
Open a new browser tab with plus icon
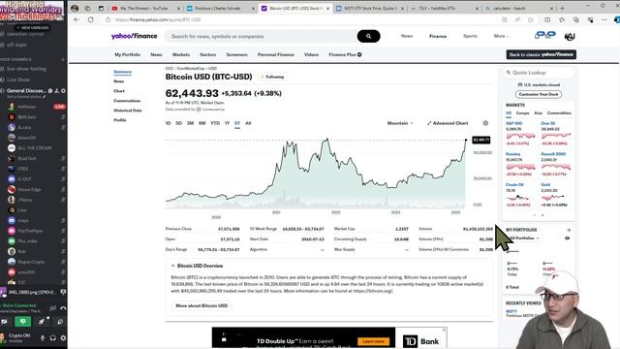[562, 8]
